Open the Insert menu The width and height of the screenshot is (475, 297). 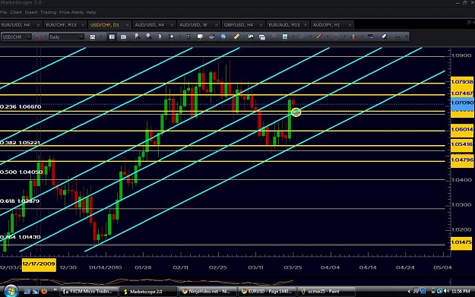point(31,12)
